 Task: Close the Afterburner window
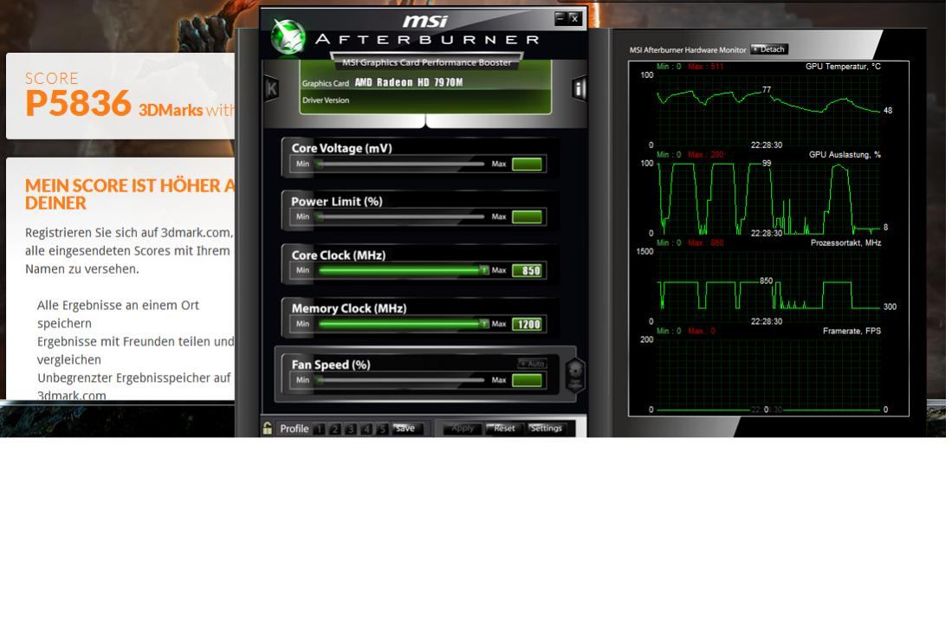[575, 19]
